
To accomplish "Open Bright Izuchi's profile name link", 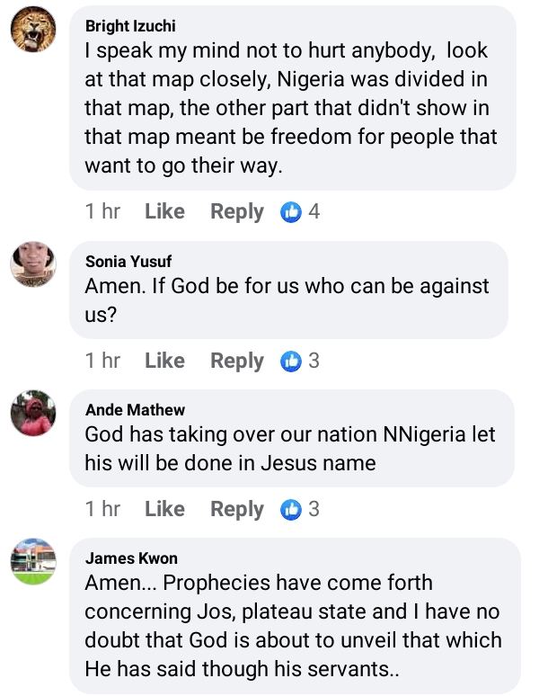I will tap(131, 24).
